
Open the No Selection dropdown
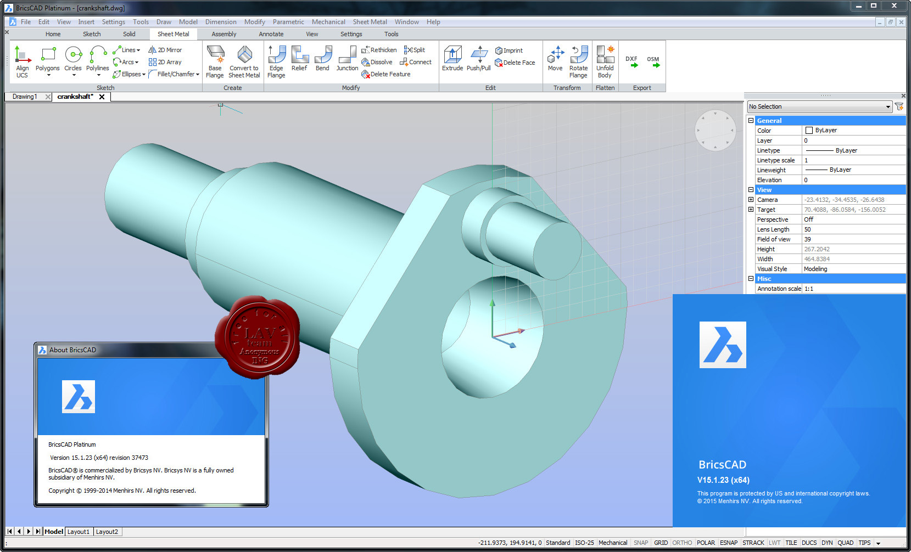tap(819, 106)
